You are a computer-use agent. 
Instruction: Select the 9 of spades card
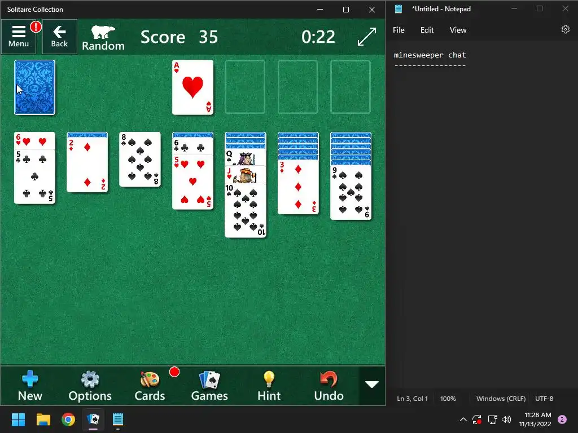pyautogui.click(x=351, y=193)
